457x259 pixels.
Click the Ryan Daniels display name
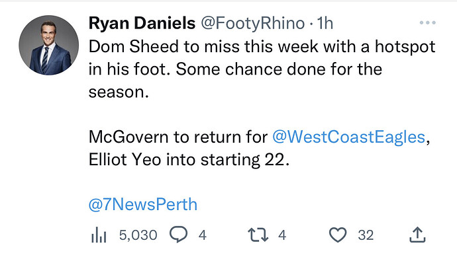click(142, 23)
